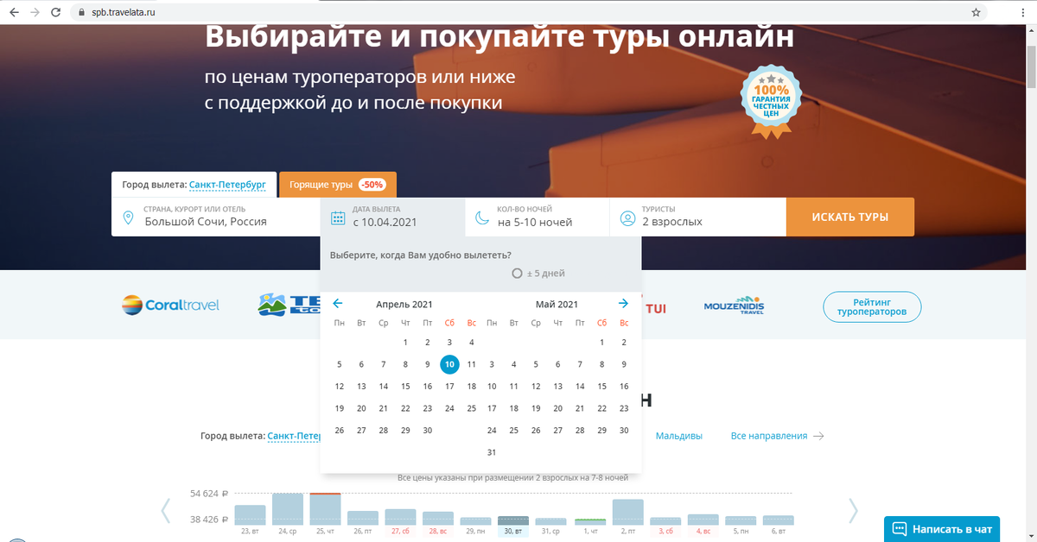Image resolution: width=1037 pixels, height=542 pixels.
Task: Choose April 24 in calendar
Action: coord(449,408)
